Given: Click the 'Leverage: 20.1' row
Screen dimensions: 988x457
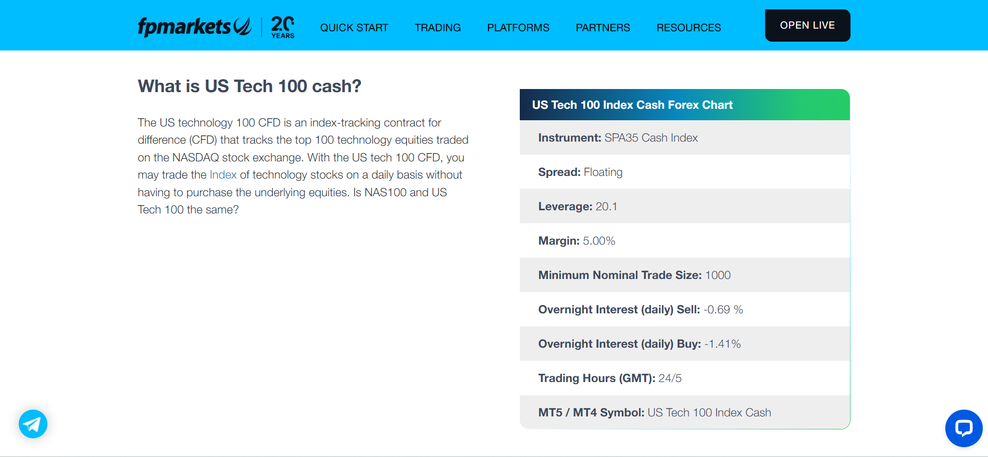Looking at the screenshot, I should click(x=684, y=206).
